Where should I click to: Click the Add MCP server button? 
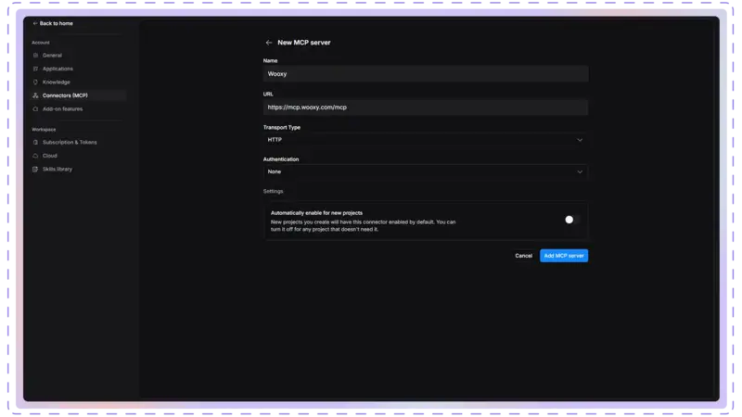coord(564,256)
